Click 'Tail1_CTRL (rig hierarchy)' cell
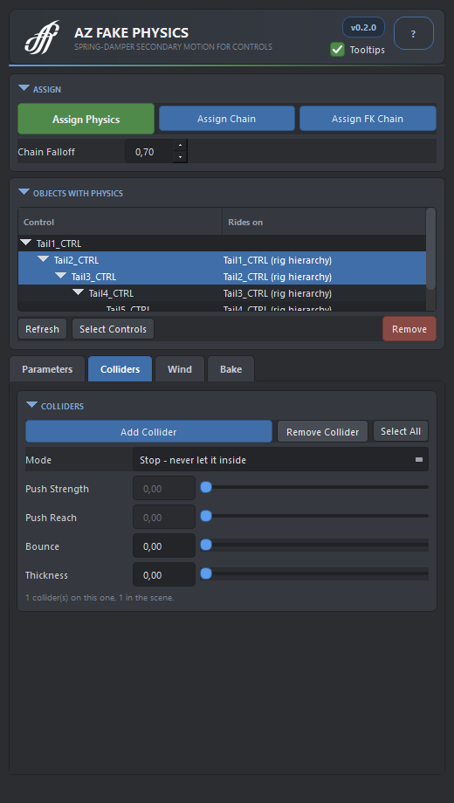The width and height of the screenshot is (454, 803). coord(278,260)
